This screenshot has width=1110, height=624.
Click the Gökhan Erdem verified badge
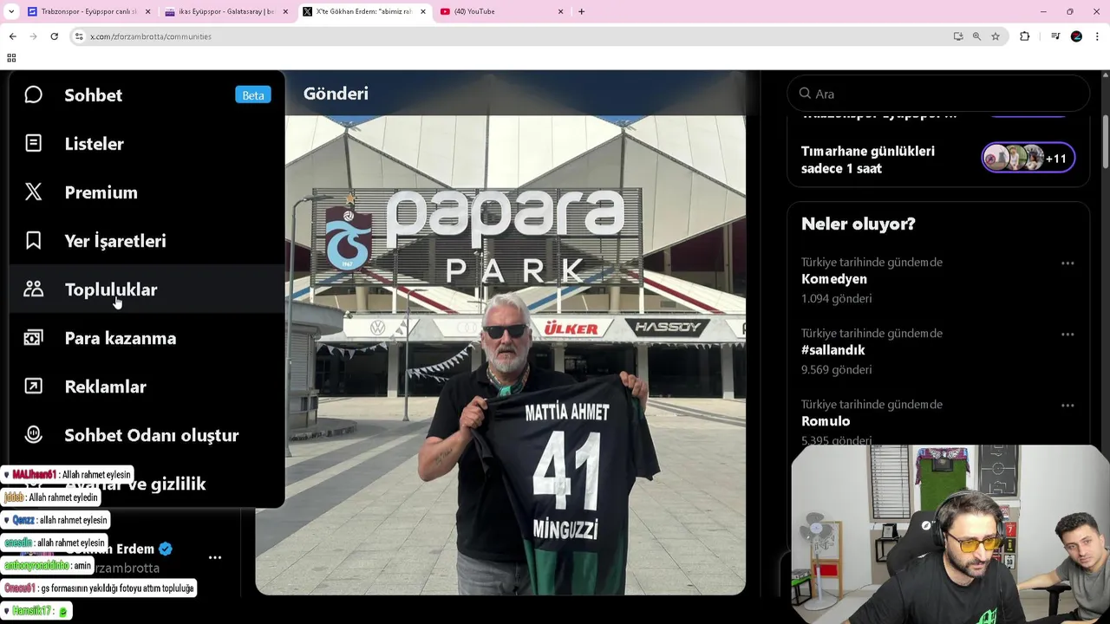tap(166, 549)
